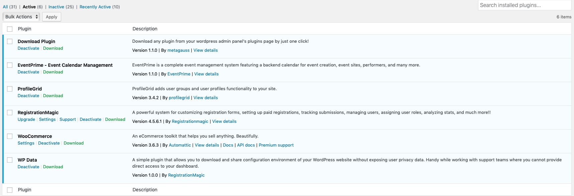574x196 pixels.
Task: Open WooCommerce Settings
Action: 26,143
